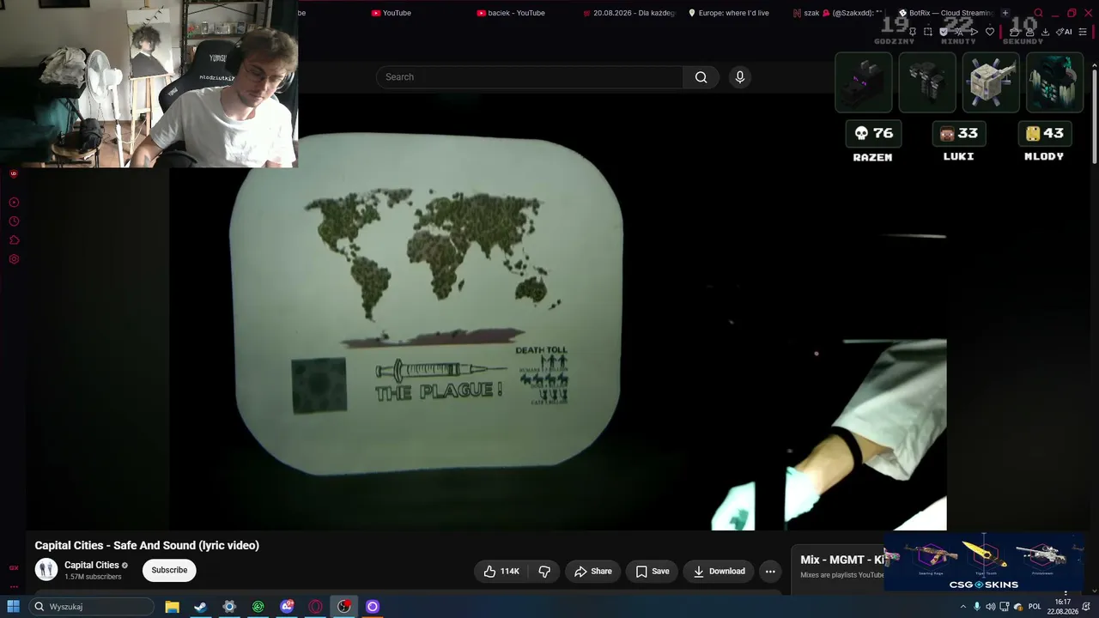Open the Windows Start menu

pyautogui.click(x=13, y=607)
